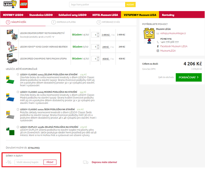The image size is (205, 169).
Task: Open Stavebnice LEGO menu
Action: click(41, 15)
